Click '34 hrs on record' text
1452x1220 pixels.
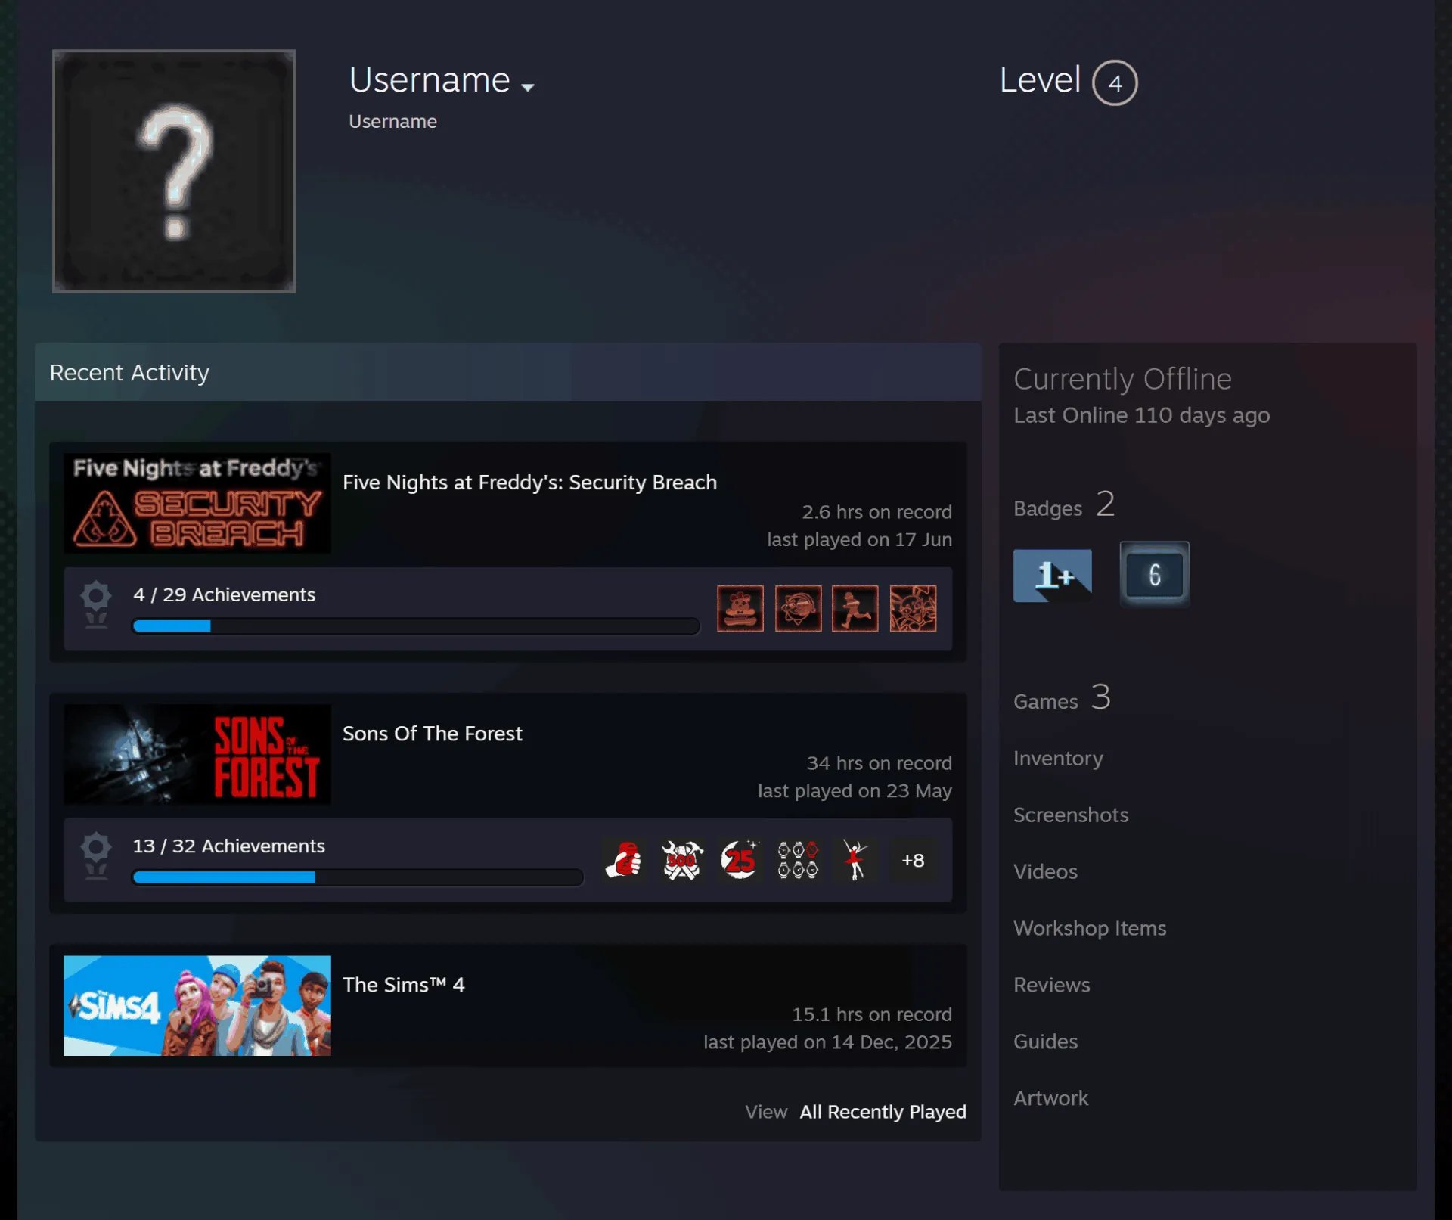coord(879,763)
